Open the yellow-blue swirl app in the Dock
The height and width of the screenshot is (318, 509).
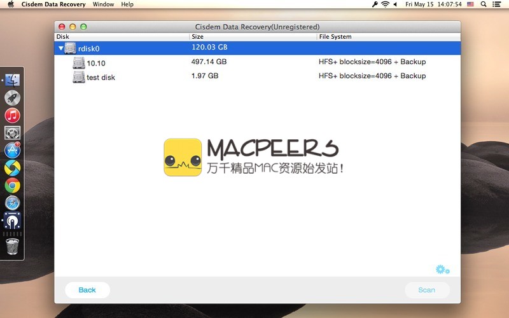12,168
